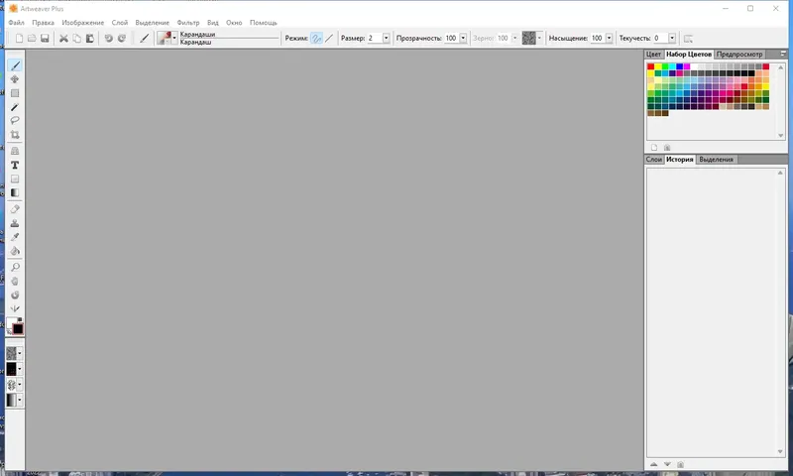The image size is (793, 476).
Task: Select the Move tool in the toolbox
Action: [15, 79]
